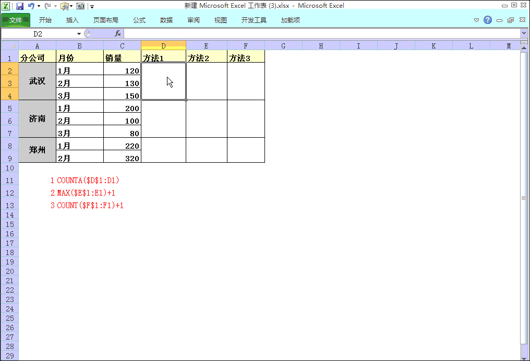530x361 pixels.
Task: Click the 方法3 header cell
Action: click(x=246, y=56)
